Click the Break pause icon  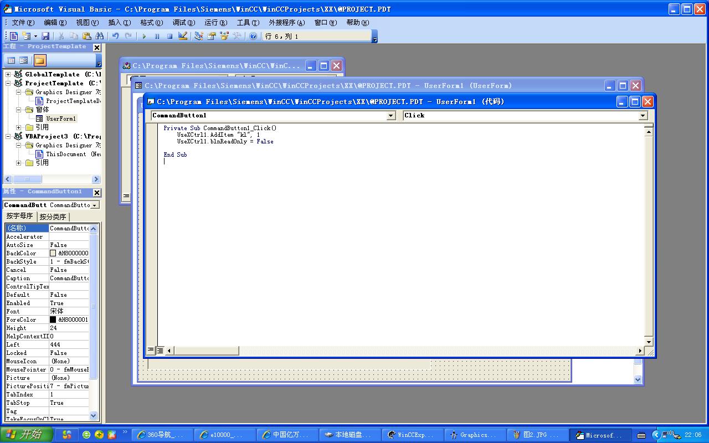coord(157,36)
